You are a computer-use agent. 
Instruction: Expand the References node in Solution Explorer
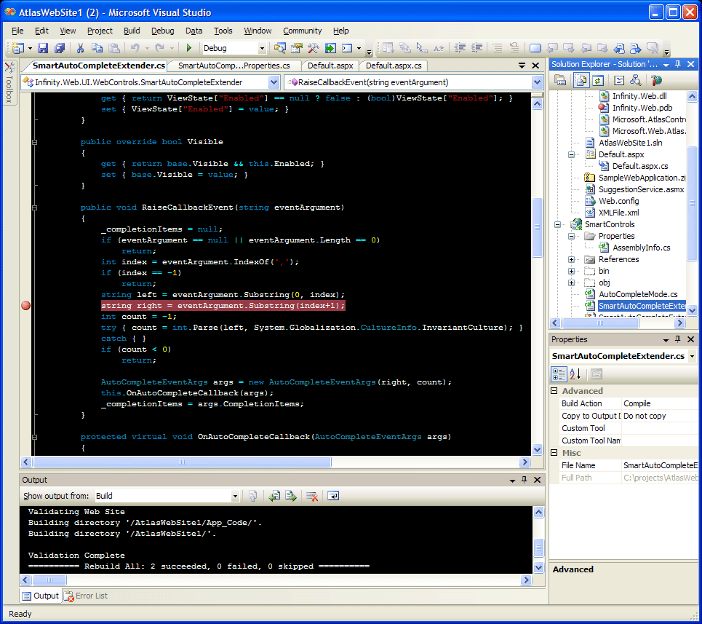(572, 259)
